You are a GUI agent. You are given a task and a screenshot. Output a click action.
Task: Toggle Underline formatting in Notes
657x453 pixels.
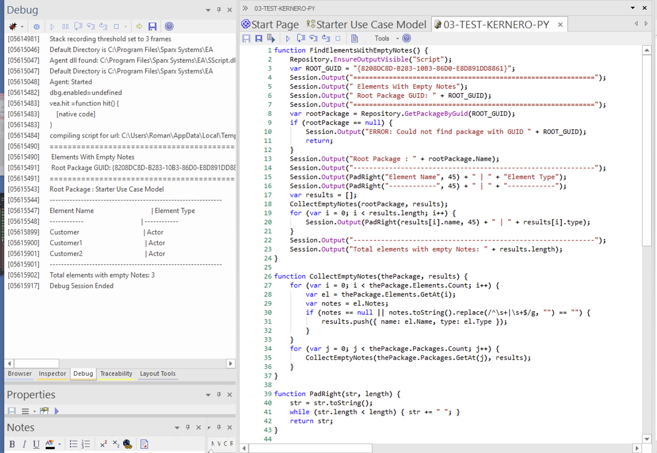pos(36,444)
